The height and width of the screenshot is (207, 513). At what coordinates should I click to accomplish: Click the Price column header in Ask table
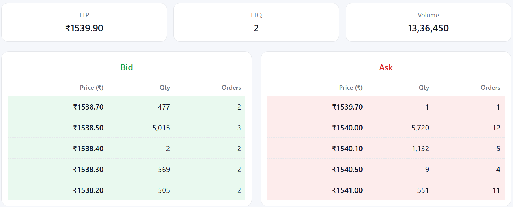[350, 87]
